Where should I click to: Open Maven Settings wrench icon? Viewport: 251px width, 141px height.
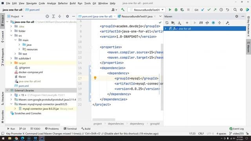coord(227,23)
